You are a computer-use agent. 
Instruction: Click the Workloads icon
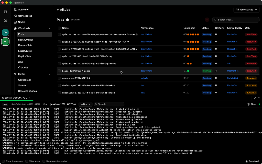(x=15, y=28)
